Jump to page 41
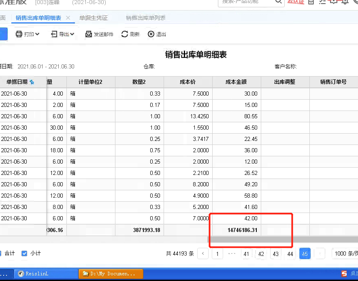The height and width of the screenshot is (281, 358). coord(246,253)
